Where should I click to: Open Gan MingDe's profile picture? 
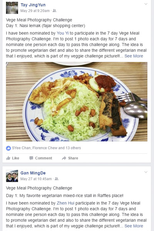tap(12, 176)
